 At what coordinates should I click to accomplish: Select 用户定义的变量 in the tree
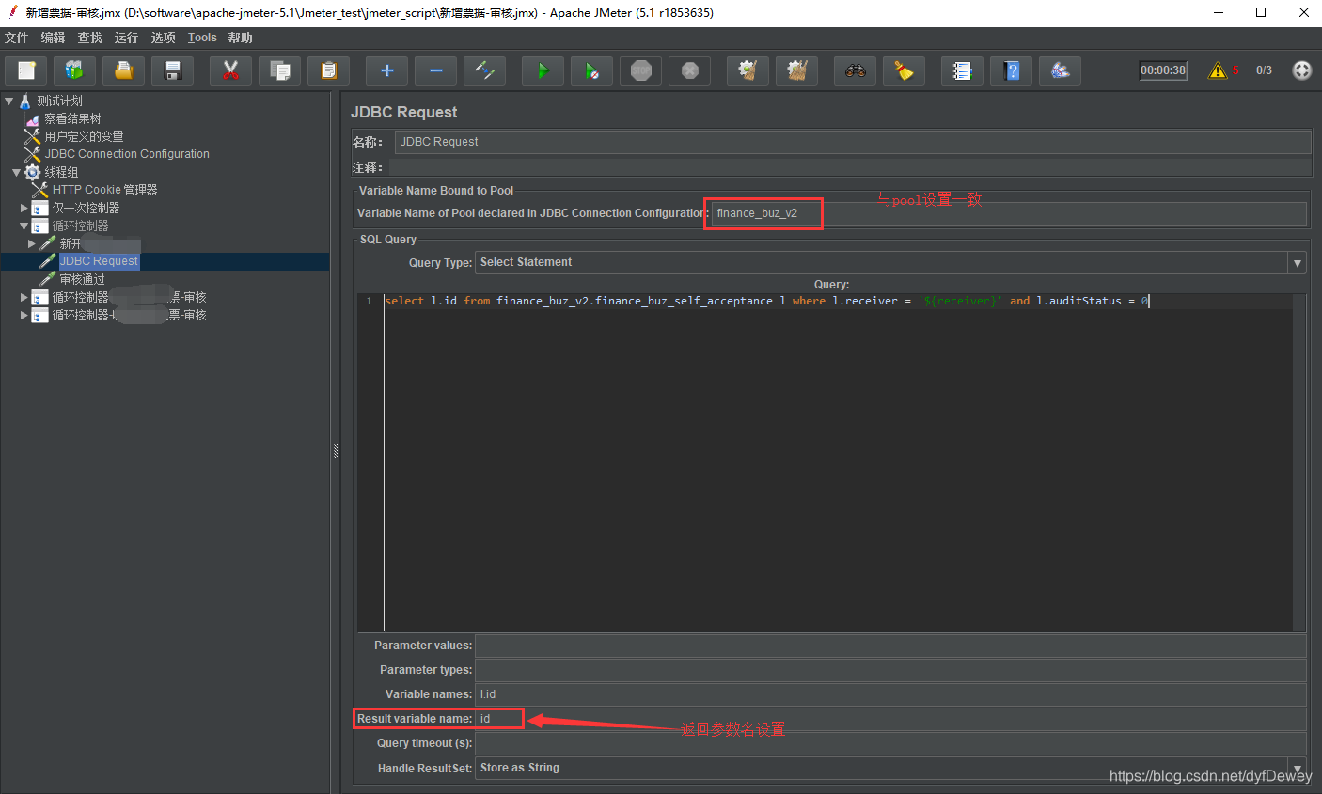click(85, 136)
